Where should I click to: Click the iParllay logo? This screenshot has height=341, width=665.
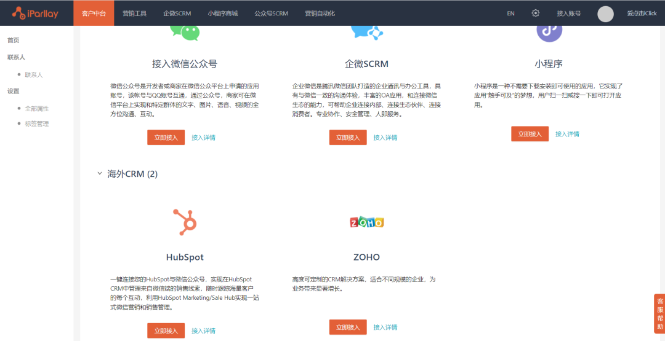point(34,13)
